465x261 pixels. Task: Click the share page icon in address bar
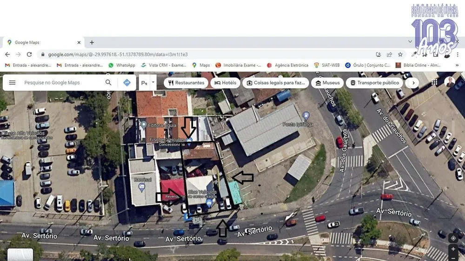(389, 54)
